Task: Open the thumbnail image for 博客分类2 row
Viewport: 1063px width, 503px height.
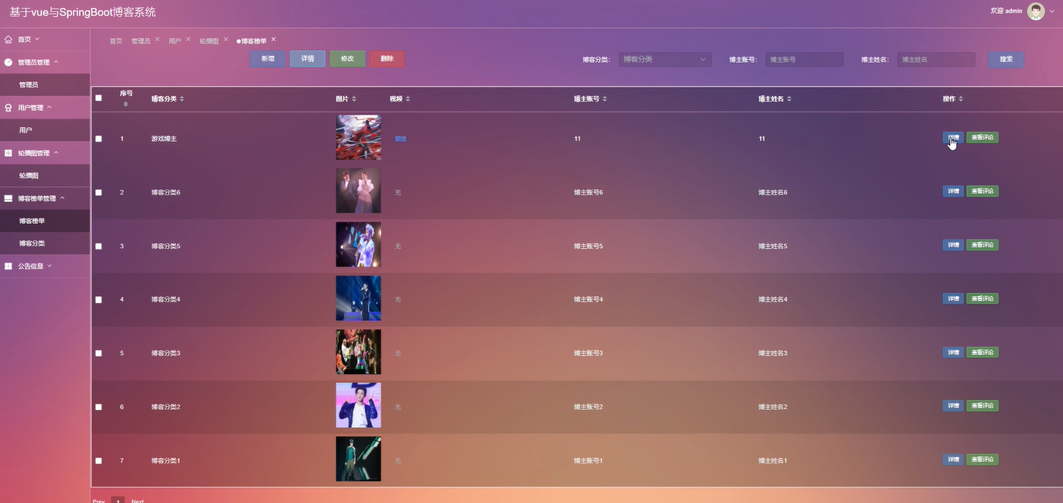Action: (358, 405)
